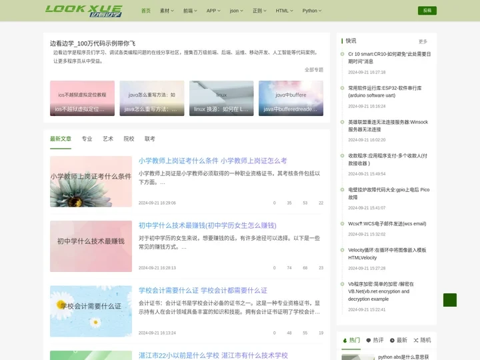Click count 74 on 初中学什么技术 article row
The height and width of the screenshot is (360, 480).
(x=289, y=268)
